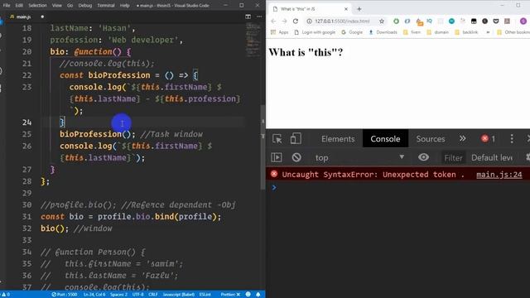This screenshot has width=530, height=298.
Task: Open the fiverr bookmark folder
Action: point(412,32)
